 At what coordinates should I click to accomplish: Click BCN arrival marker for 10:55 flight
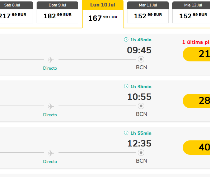[x=141, y=106]
